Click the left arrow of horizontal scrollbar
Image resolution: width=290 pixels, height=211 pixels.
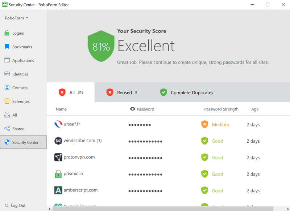50,209
